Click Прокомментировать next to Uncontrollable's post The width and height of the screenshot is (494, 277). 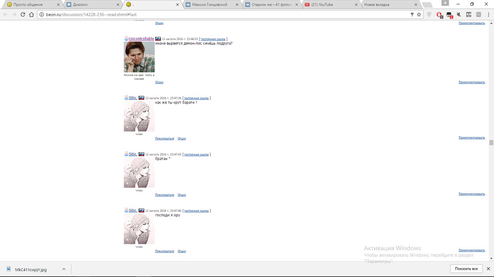pos(472,82)
